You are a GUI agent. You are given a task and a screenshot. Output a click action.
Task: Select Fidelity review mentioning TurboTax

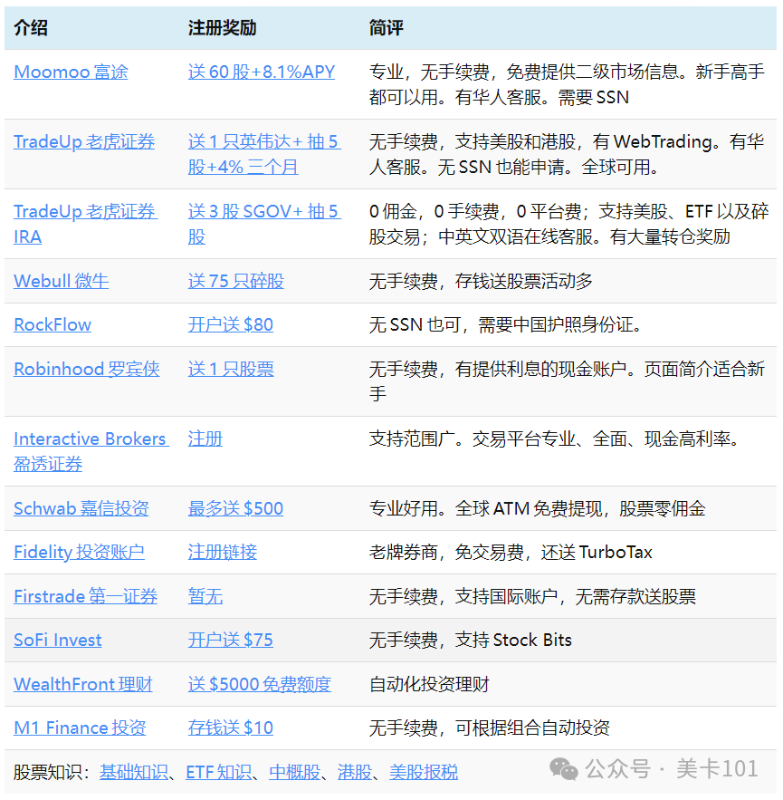[511, 552]
